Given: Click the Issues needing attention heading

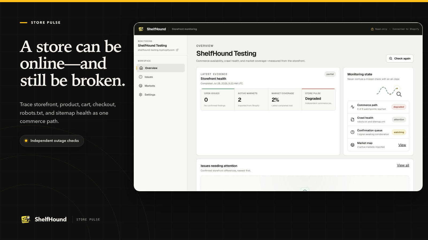Looking at the screenshot, I should point(219,166).
